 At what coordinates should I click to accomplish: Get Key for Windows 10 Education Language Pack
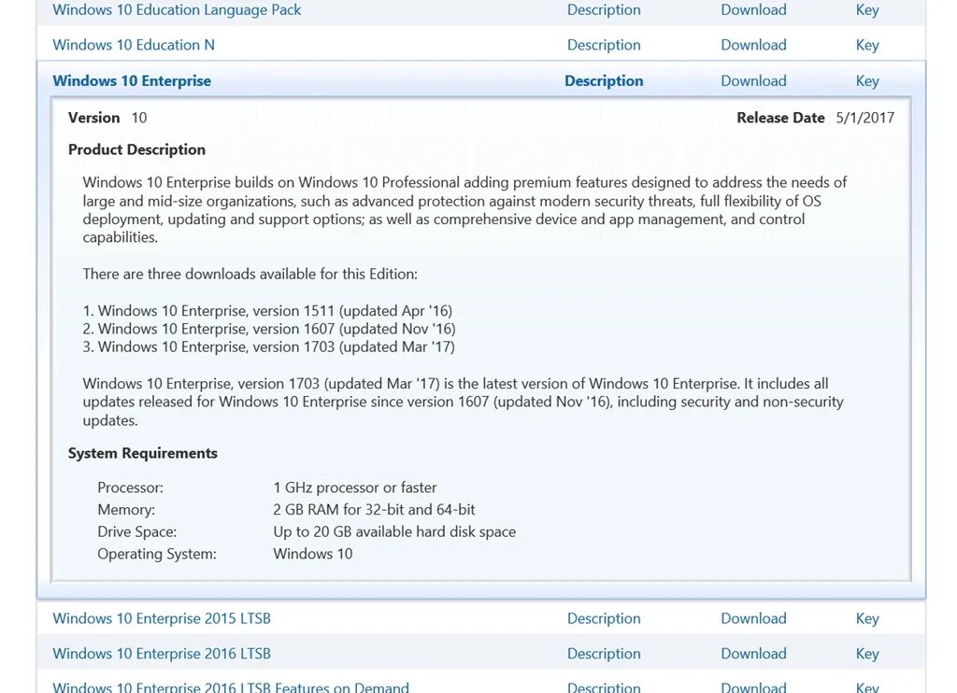pos(867,9)
